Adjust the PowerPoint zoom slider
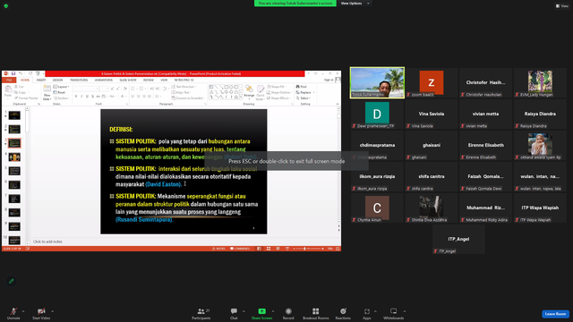The width and height of the screenshot is (573, 322). click(308, 249)
